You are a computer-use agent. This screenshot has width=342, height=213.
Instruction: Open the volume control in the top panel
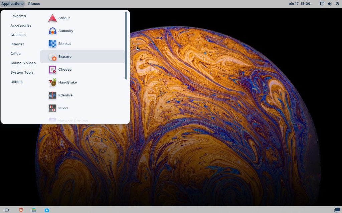click(x=330, y=4)
